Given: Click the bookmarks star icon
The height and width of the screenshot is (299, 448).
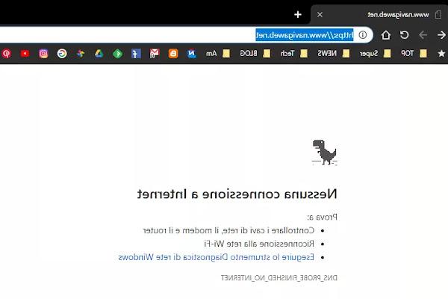Looking at the screenshot, I should [441, 54].
